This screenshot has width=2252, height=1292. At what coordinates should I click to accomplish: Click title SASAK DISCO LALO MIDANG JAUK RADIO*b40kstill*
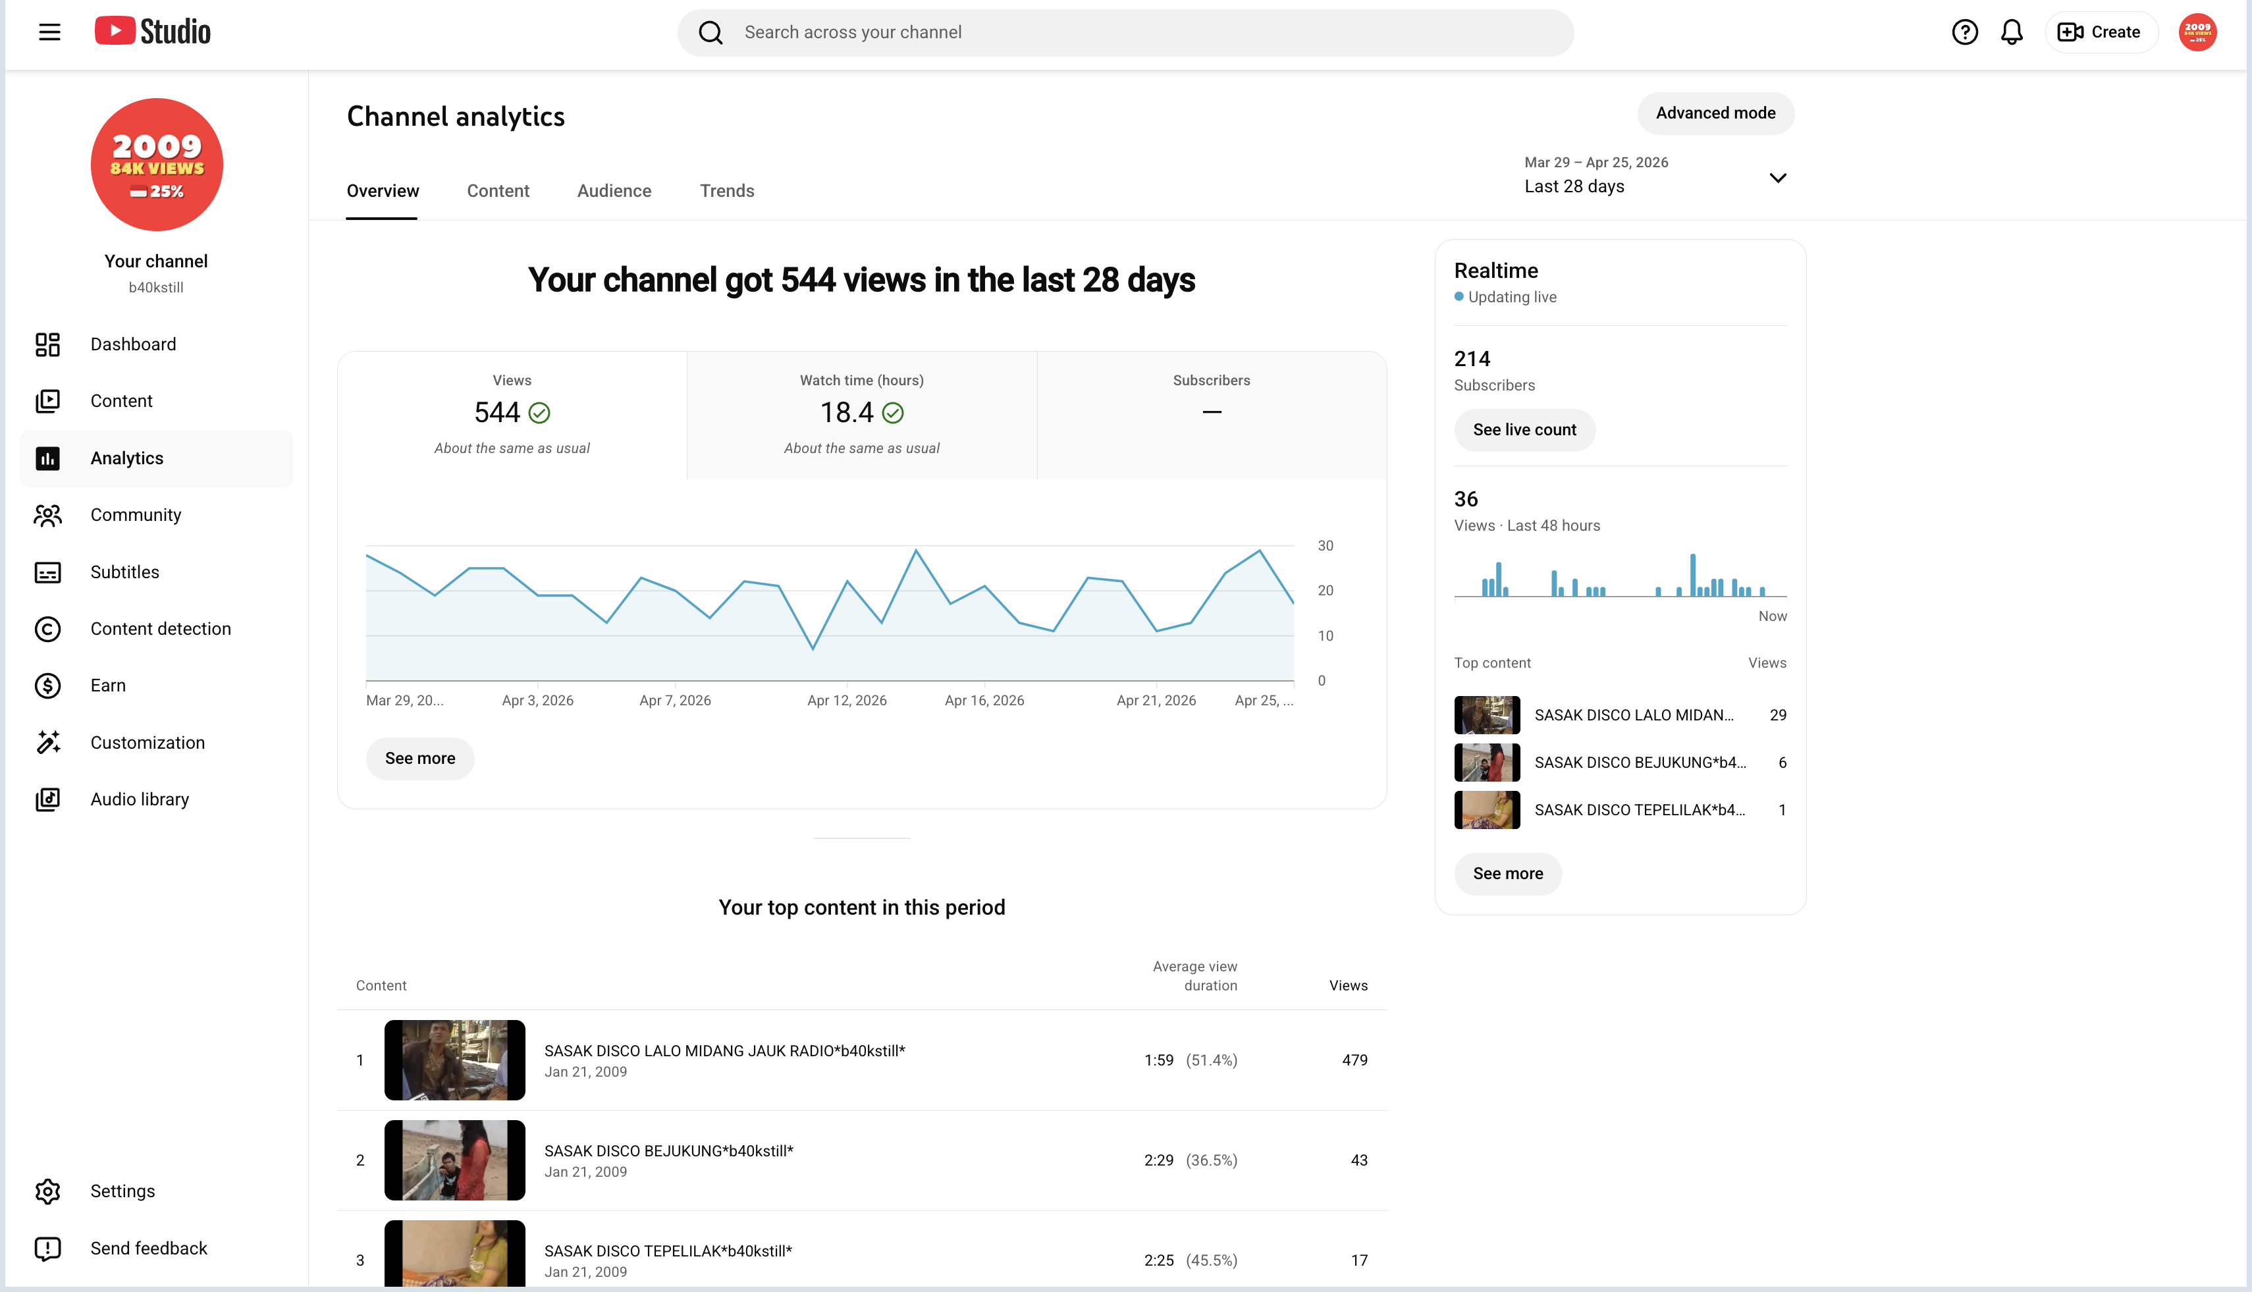(724, 1050)
